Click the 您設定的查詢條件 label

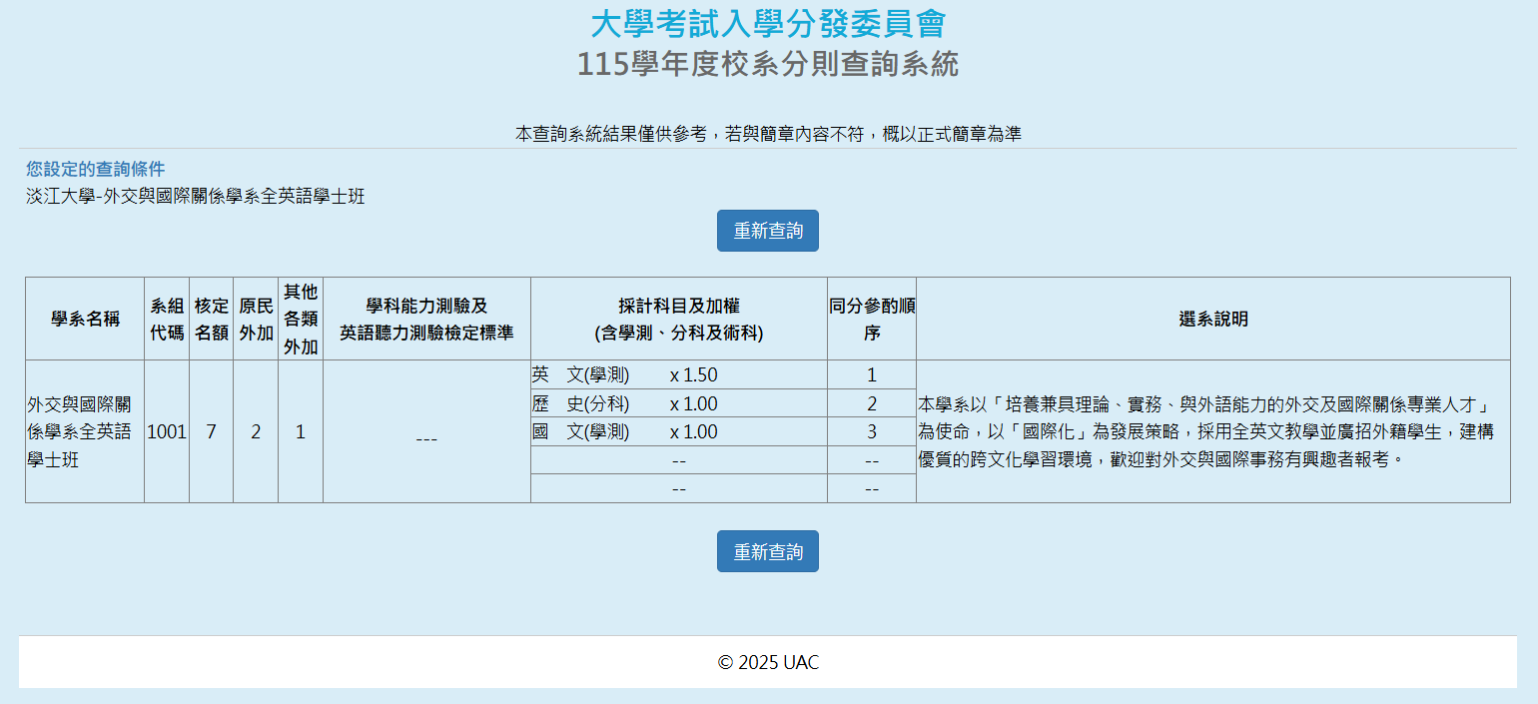coord(96,169)
